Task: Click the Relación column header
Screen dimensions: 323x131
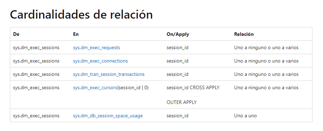Action: (244, 34)
